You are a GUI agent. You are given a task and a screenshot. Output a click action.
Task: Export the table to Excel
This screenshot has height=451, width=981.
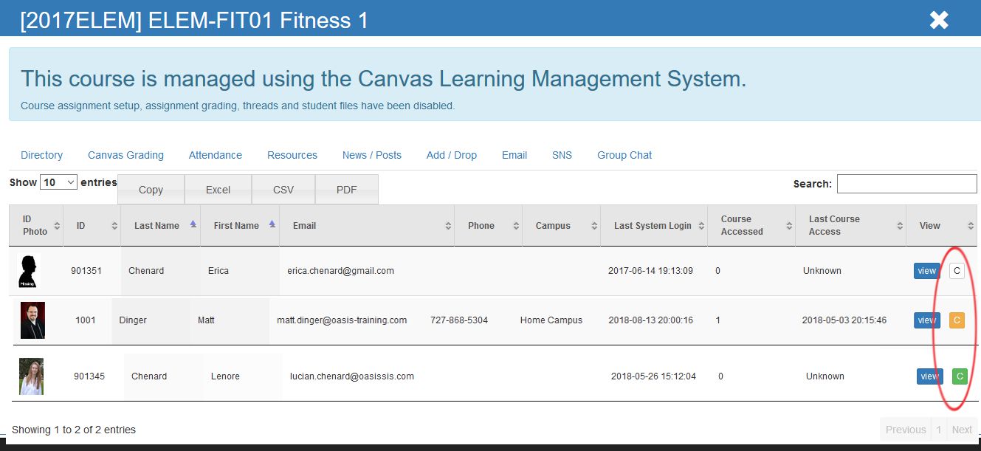pos(218,190)
